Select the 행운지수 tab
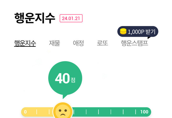The image size is (172, 118). pos(25,43)
